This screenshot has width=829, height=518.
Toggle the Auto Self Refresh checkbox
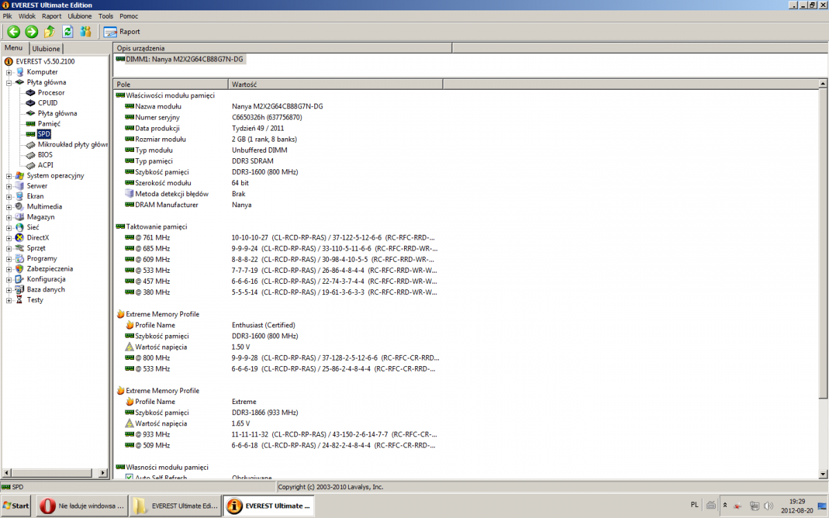[129, 477]
